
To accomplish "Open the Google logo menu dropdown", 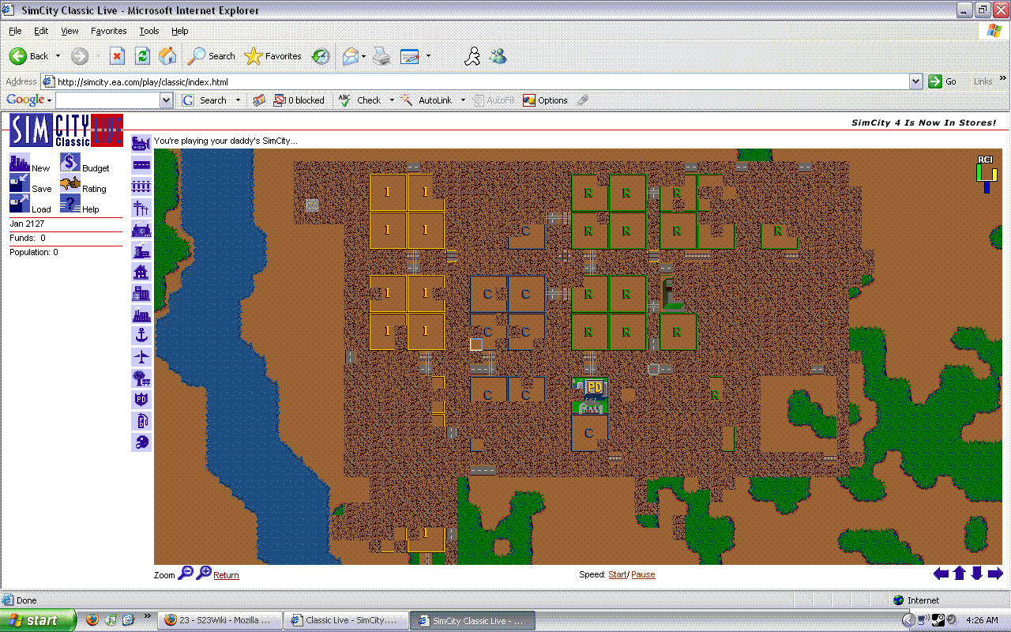I will (x=49, y=100).
